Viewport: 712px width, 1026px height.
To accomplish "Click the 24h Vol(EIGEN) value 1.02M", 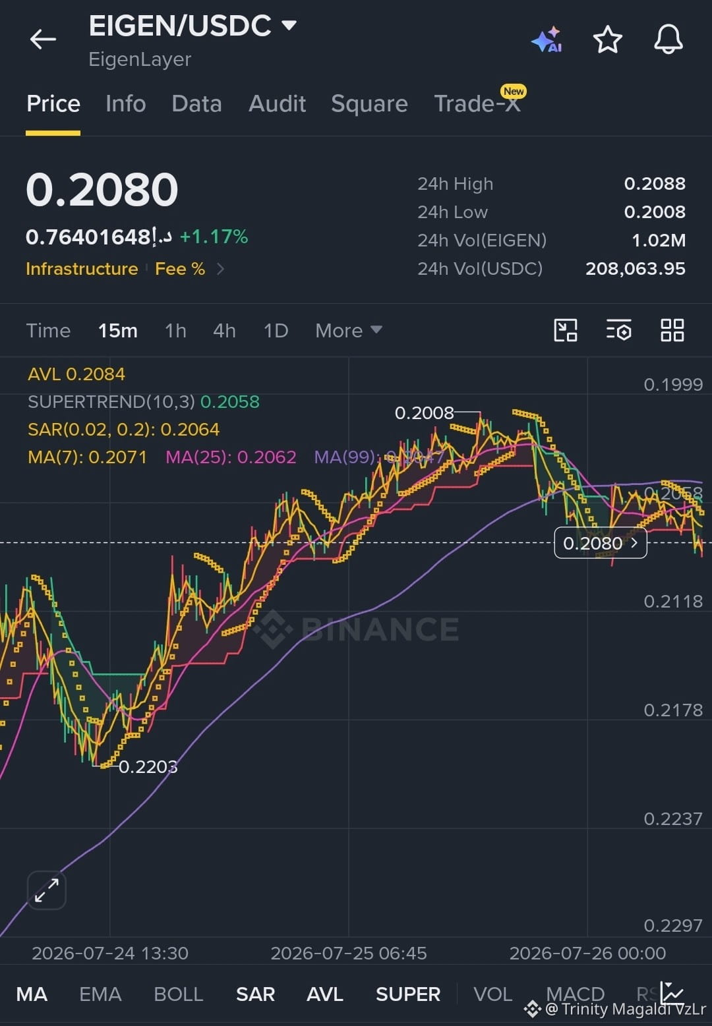I will 659,241.
